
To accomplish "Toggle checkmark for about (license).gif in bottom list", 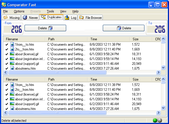I will tap(6, 94).
